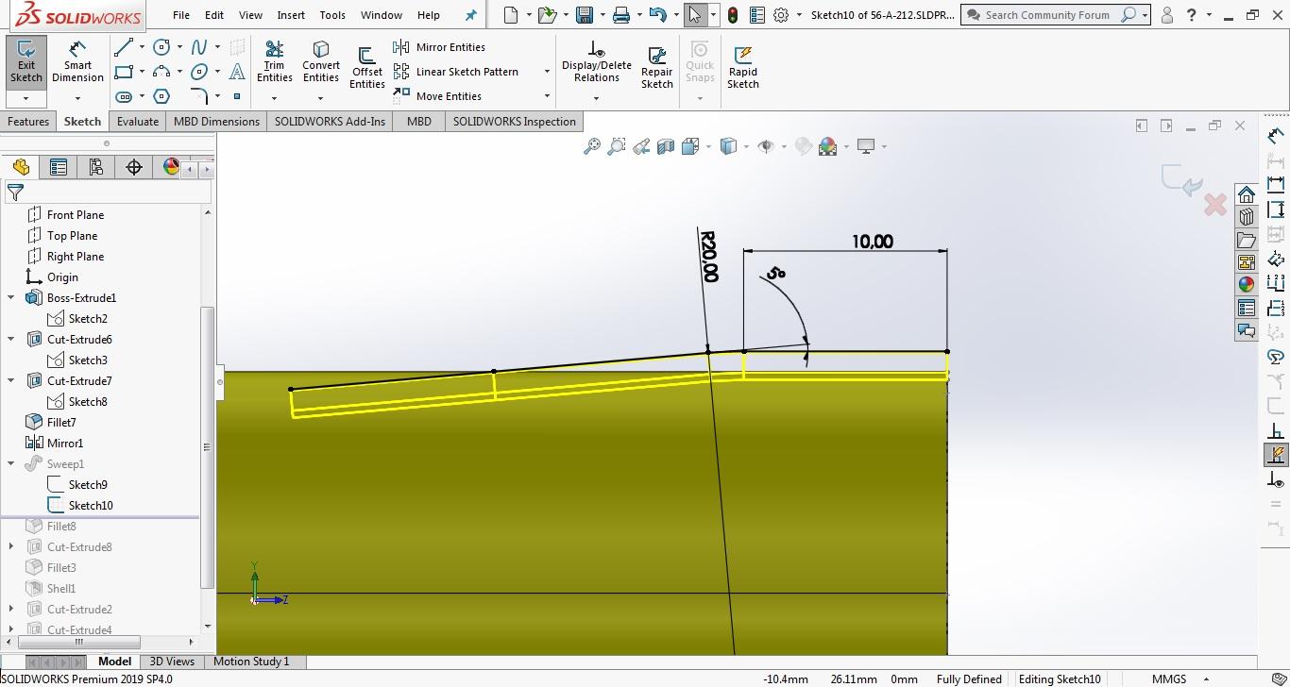Click the Search Community Forum field
The image size is (1290, 687).
point(1048,15)
